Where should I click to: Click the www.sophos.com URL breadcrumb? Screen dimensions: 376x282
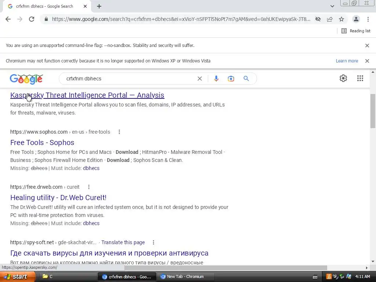(x=60, y=132)
